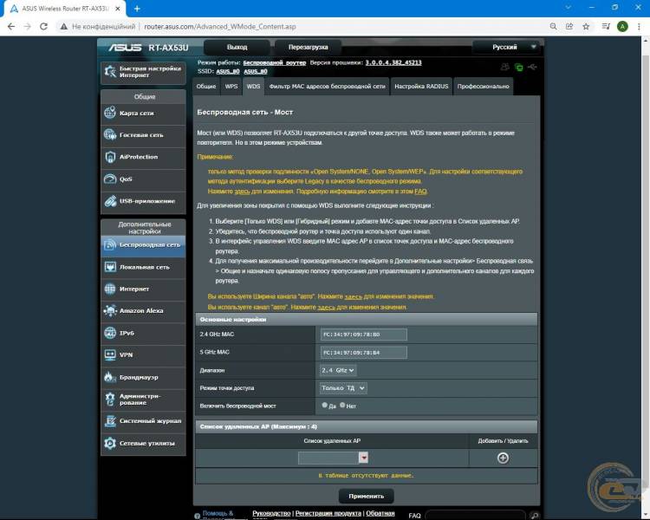Switch to the WPS tab

231,87
